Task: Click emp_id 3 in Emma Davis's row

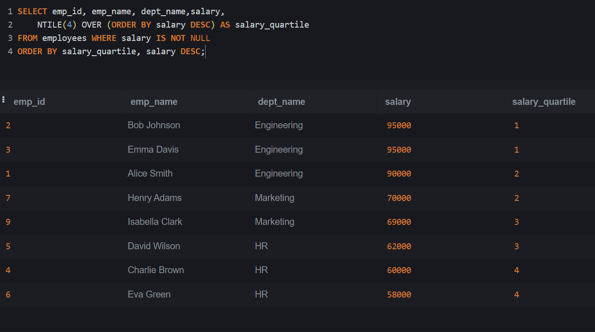Action: click(x=8, y=150)
